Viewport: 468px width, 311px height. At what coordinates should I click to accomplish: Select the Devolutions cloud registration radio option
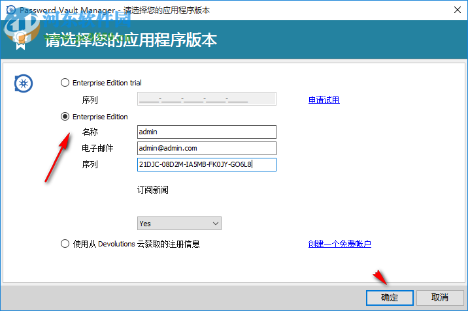pos(65,244)
